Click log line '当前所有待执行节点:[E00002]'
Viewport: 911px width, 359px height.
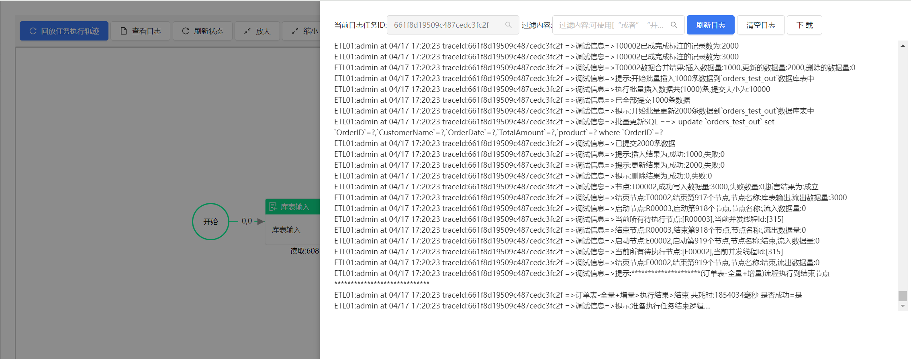point(558,252)
